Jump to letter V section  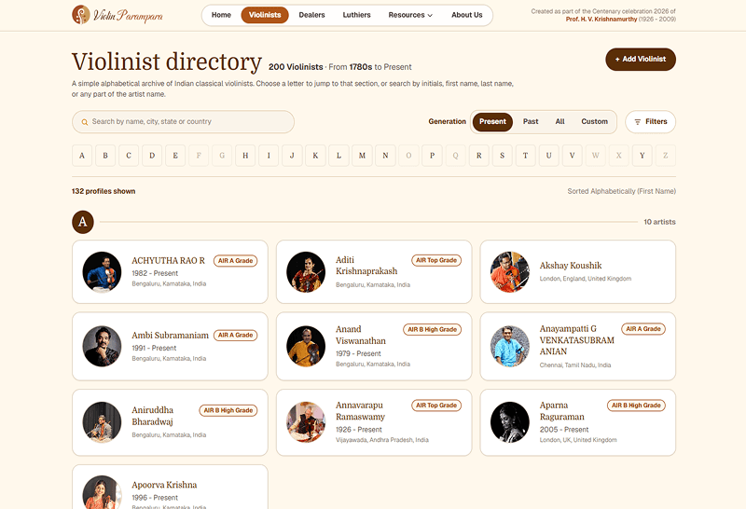click(x=572, y=156)
